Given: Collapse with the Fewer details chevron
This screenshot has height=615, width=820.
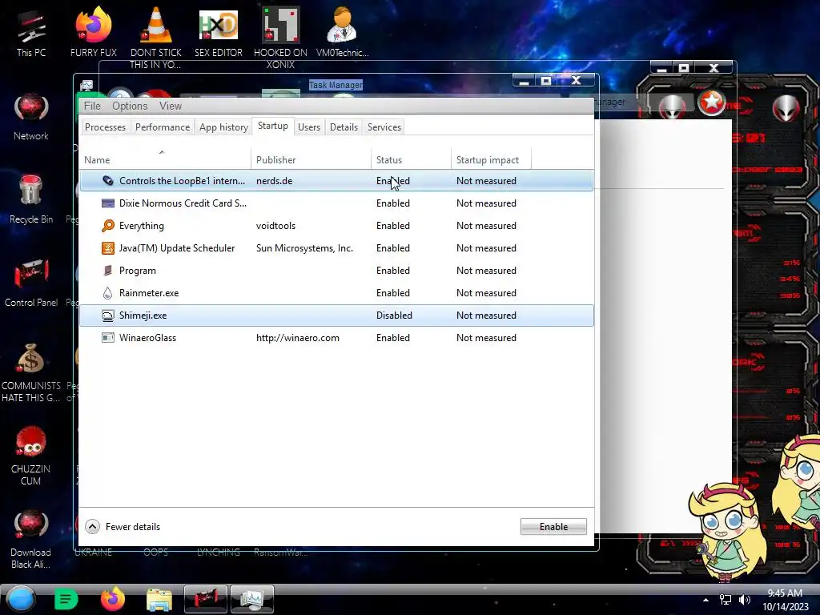Looking at the screenshot, I should point(93,527).
